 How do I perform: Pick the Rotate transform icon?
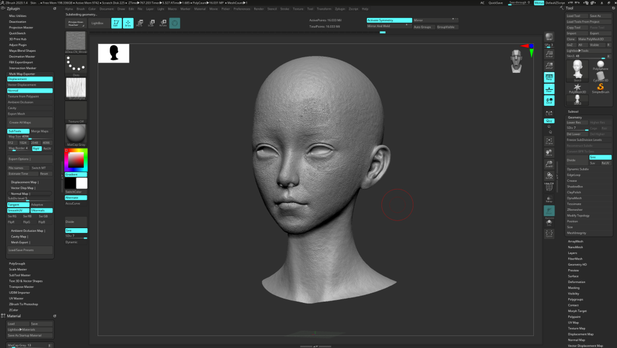[162, 23]
